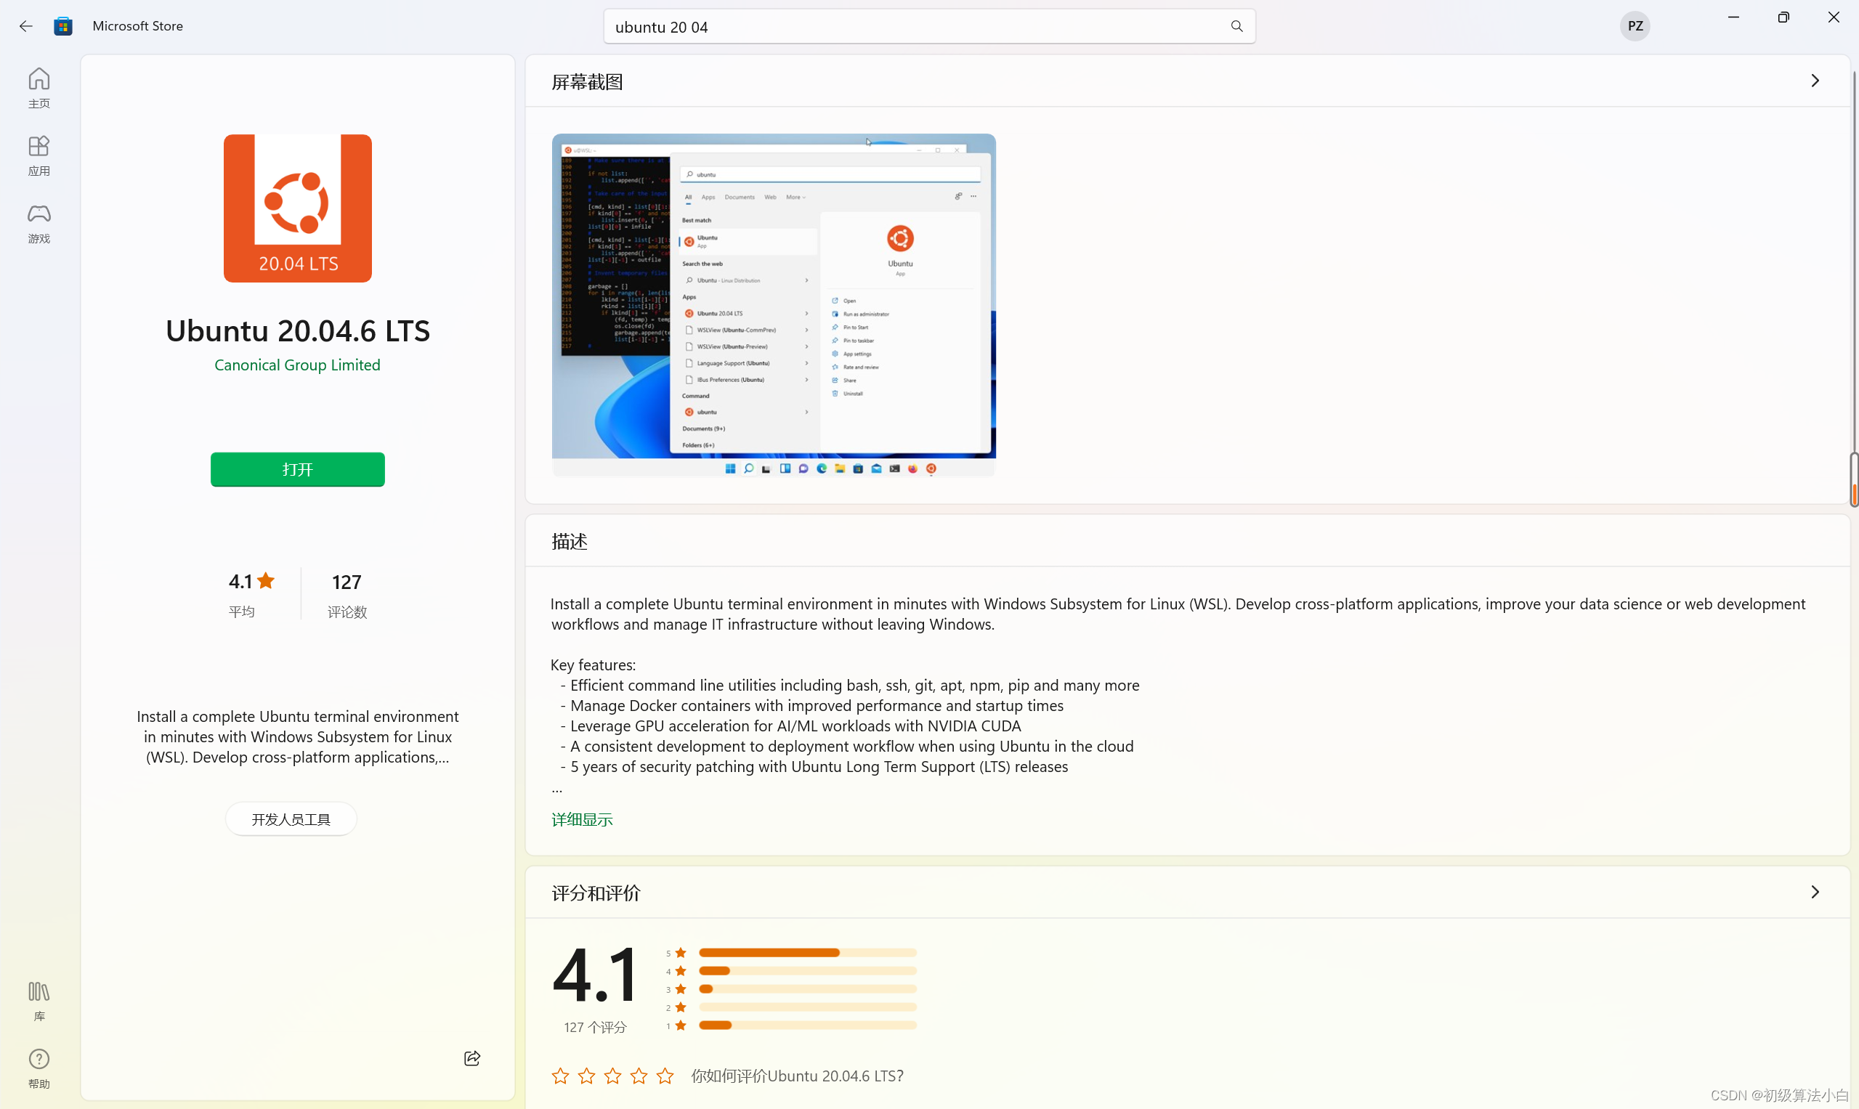The image size is (1859, 1109).
Task: Go back using the back arrow
Action: (x=25, y=25)
